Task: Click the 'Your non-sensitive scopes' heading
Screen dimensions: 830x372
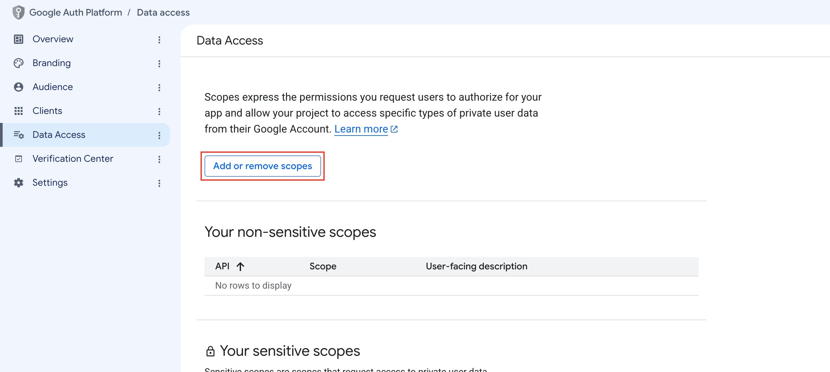Action: click(x=290, y=232)
